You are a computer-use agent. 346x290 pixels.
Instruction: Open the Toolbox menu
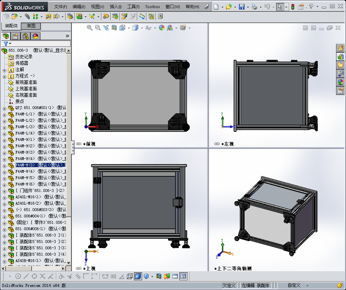[152, 7]
